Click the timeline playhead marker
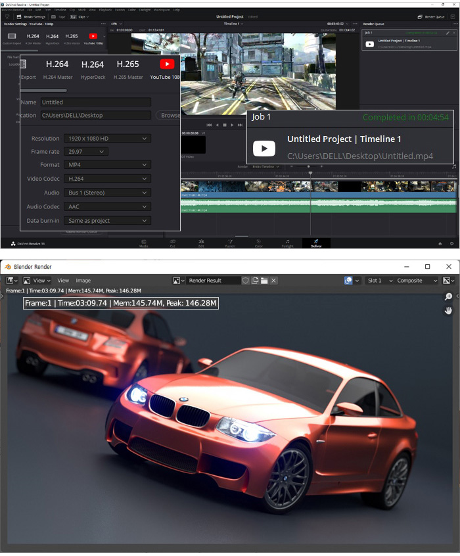This screenshot has height=556, width=460. (310, 174)
